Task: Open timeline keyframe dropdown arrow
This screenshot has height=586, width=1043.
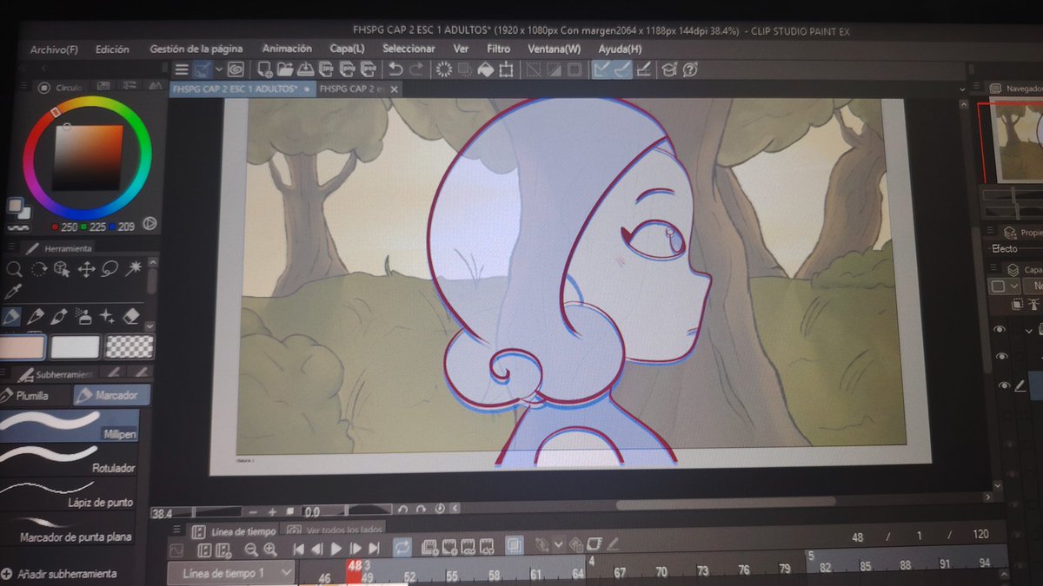Action: coord(559,545)
